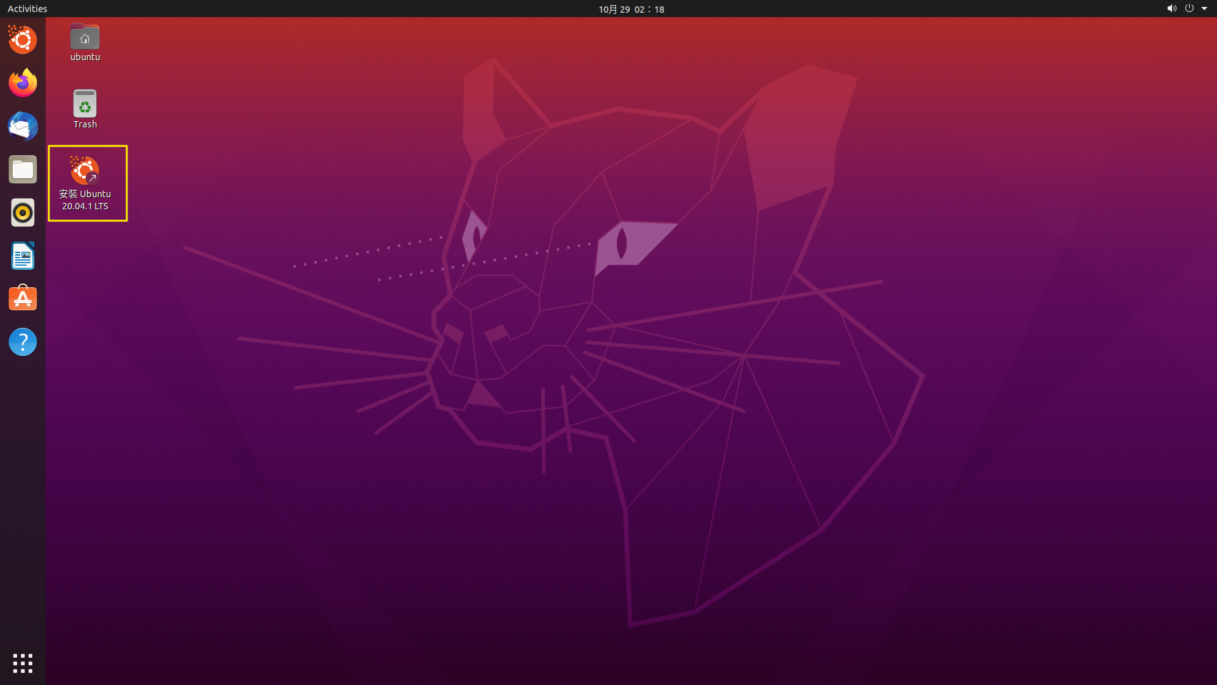
Task: Show Applications grid button
Action: tap(23, 663)
